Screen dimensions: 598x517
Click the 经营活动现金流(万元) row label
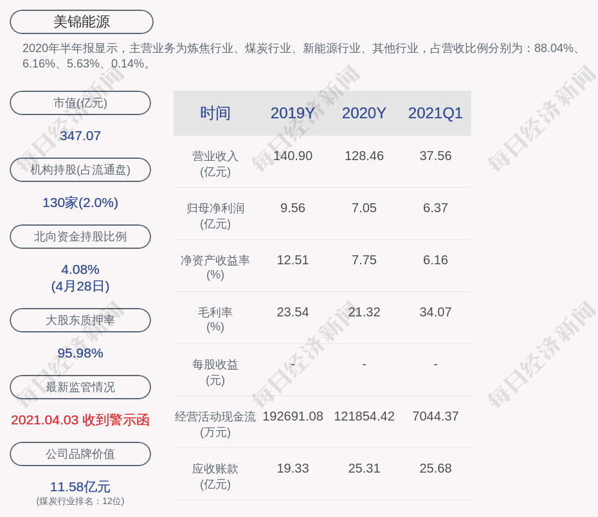click(x=215, y=424)
